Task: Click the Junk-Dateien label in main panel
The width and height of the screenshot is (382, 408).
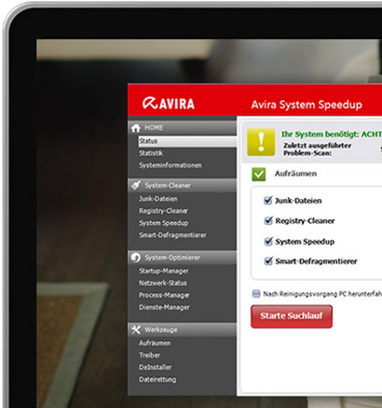Action: pos(298,201)
